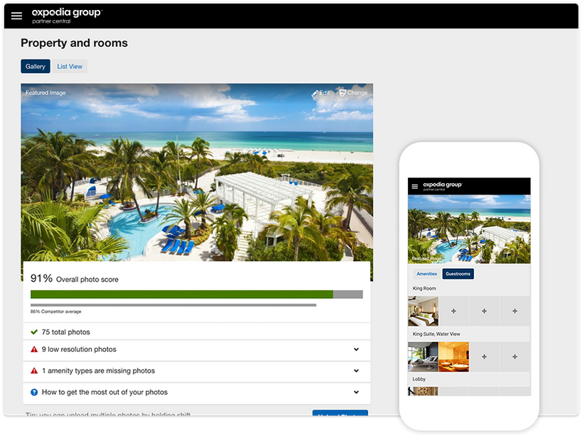Open the hamburger menu in the desktop header

click(x=17, y=16)
